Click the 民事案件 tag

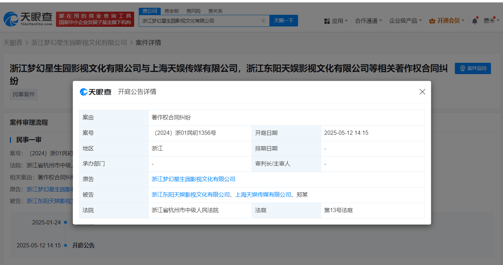24,95
